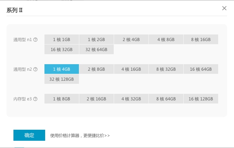
Task: Close the 系列 II dialog
Action: click(x=224, y=8)
